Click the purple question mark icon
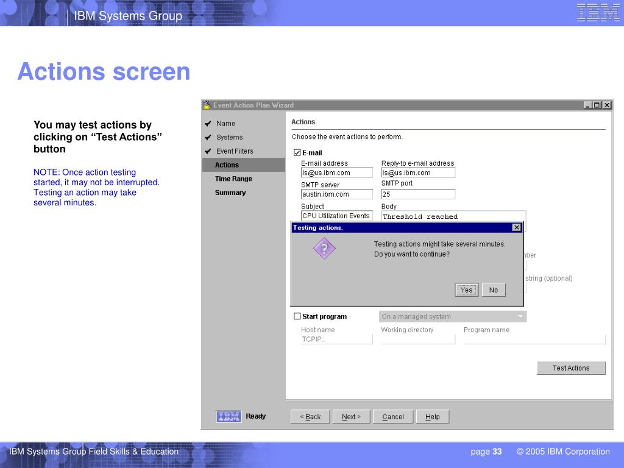The width and height of the screenshot is (624, 468). [324, 249]
